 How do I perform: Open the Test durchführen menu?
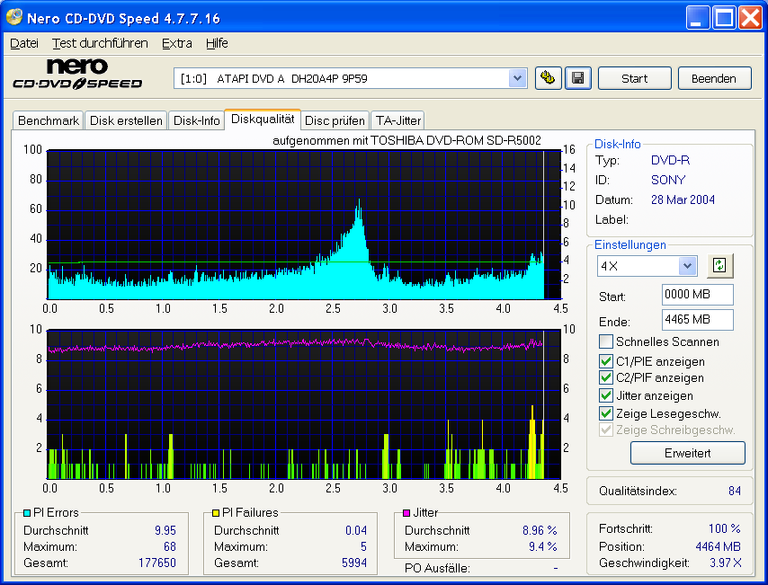[89, 43]
